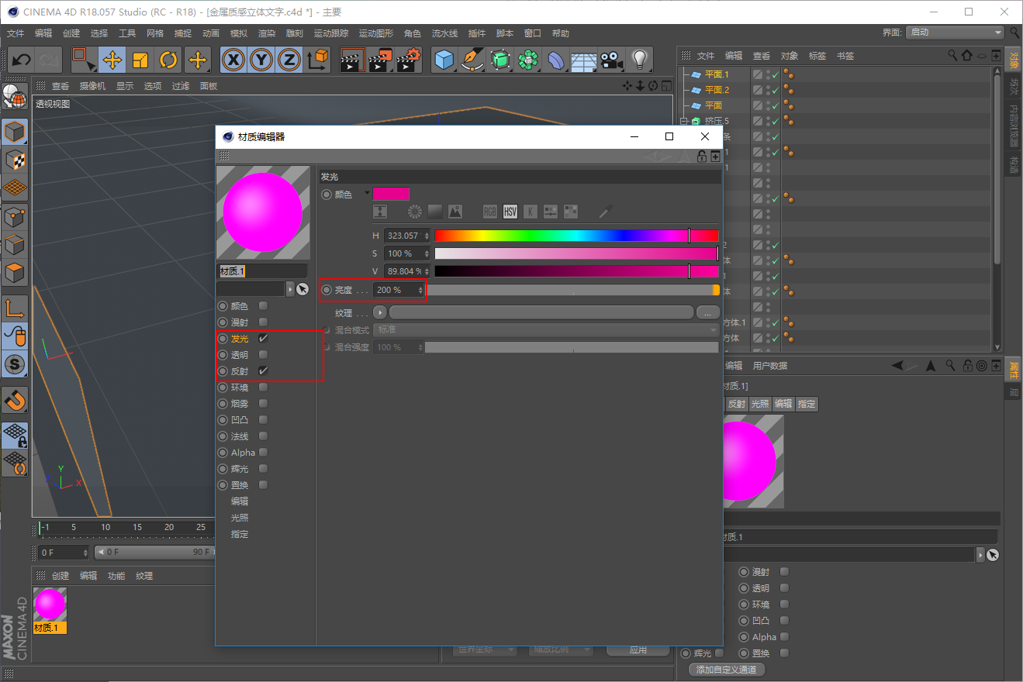Toggle the Z axis lock
1023x682 pixels.
tap(289, 60)
